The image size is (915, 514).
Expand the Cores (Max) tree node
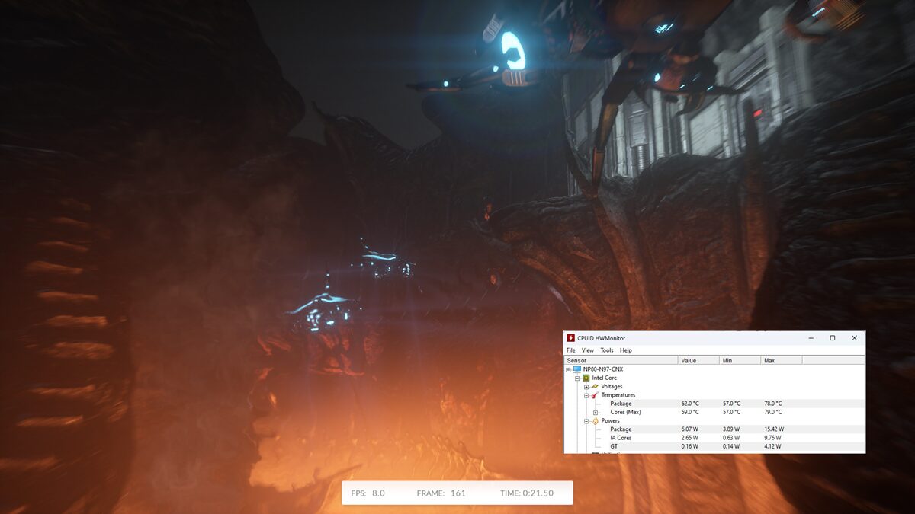click(596, 413)
